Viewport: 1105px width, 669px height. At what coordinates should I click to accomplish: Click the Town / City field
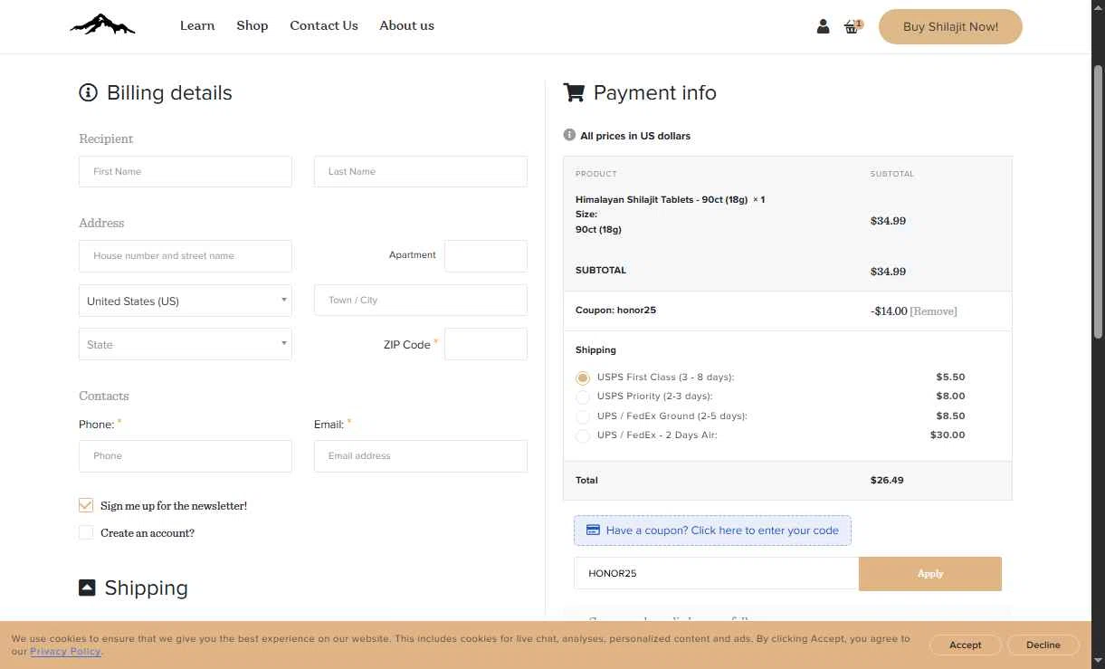(421, 300)
